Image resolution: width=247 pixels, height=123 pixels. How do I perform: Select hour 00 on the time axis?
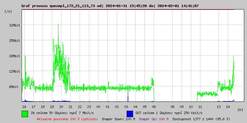point(98,106)
